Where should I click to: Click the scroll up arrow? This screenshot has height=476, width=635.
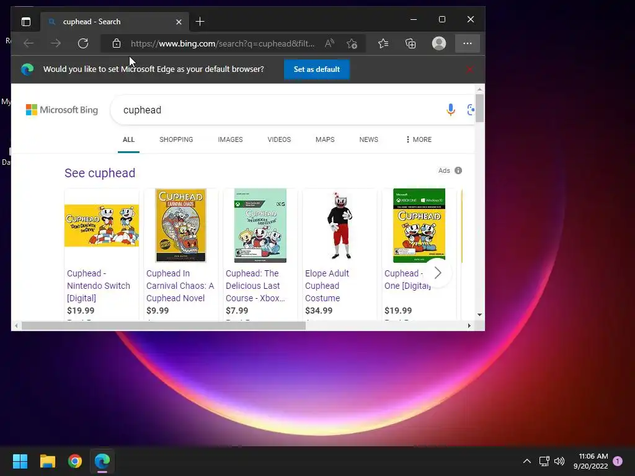[x=479, y=89]
